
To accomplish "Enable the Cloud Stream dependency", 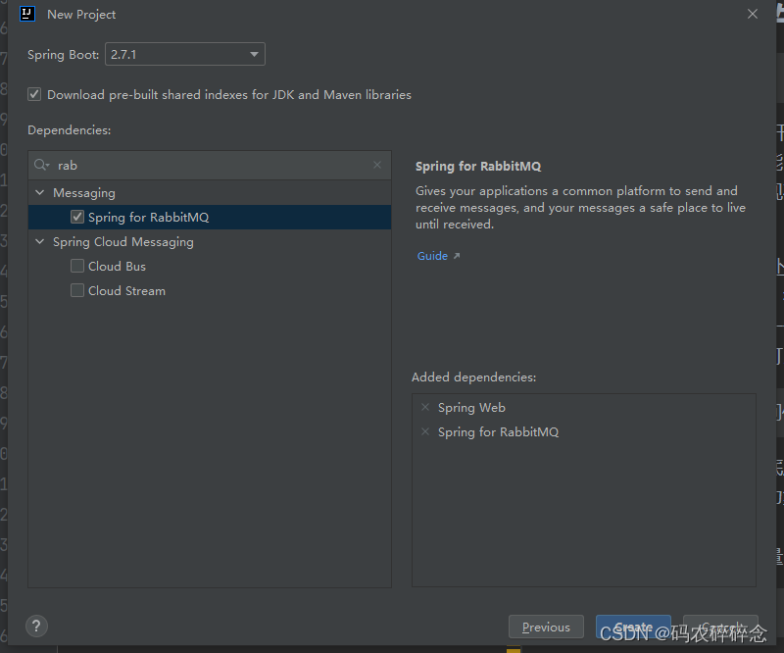I will click(77, 290).
